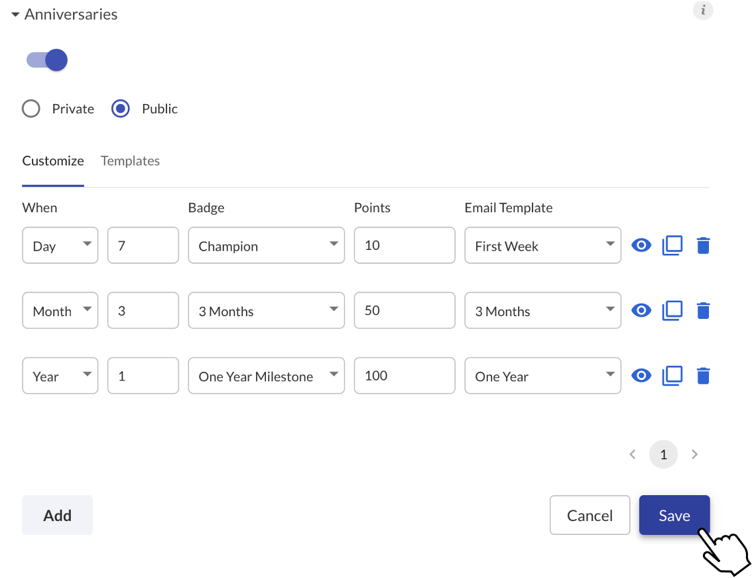Preview the One Year email template
This screenshot has width=756, height=578.
click(x=641, y=376)
